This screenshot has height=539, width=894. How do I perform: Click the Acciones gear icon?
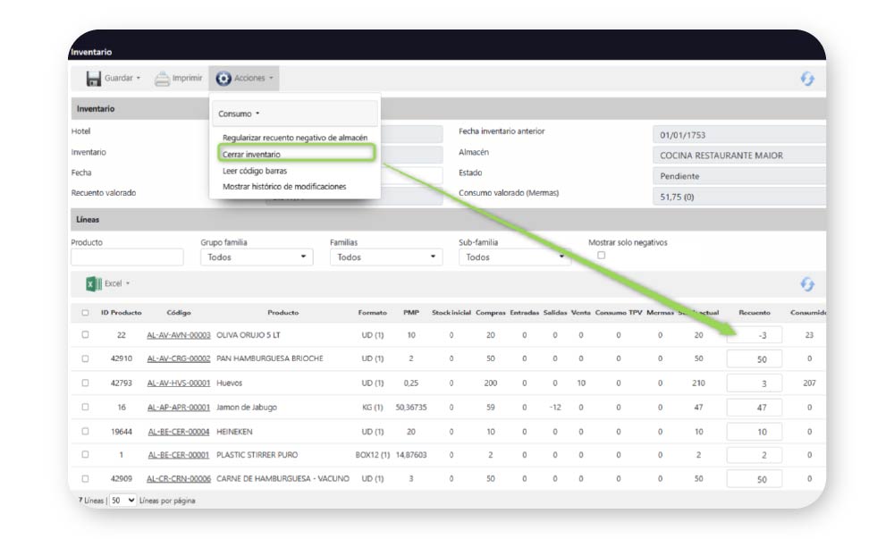tap(223, 79)
